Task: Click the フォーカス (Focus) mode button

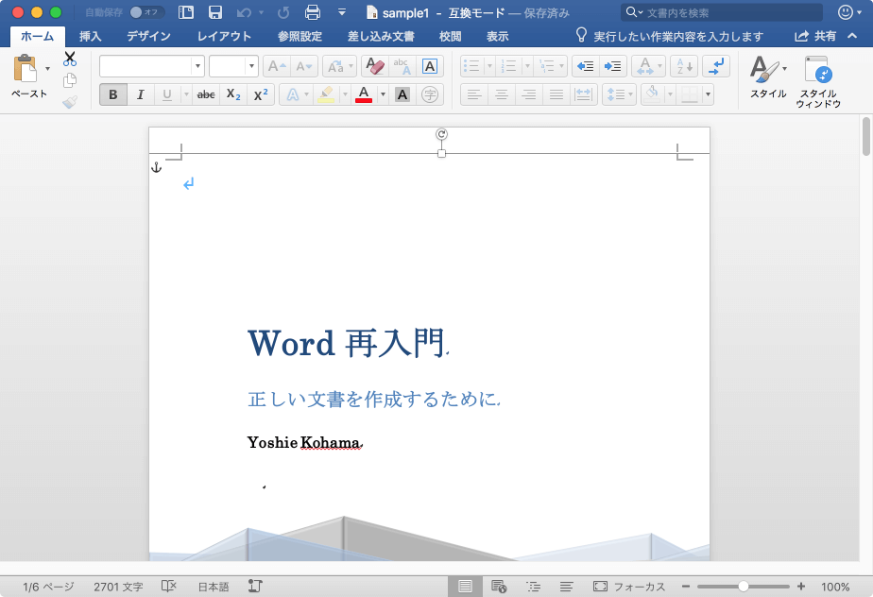Action: pyautogui.click(x=629, y=587)
